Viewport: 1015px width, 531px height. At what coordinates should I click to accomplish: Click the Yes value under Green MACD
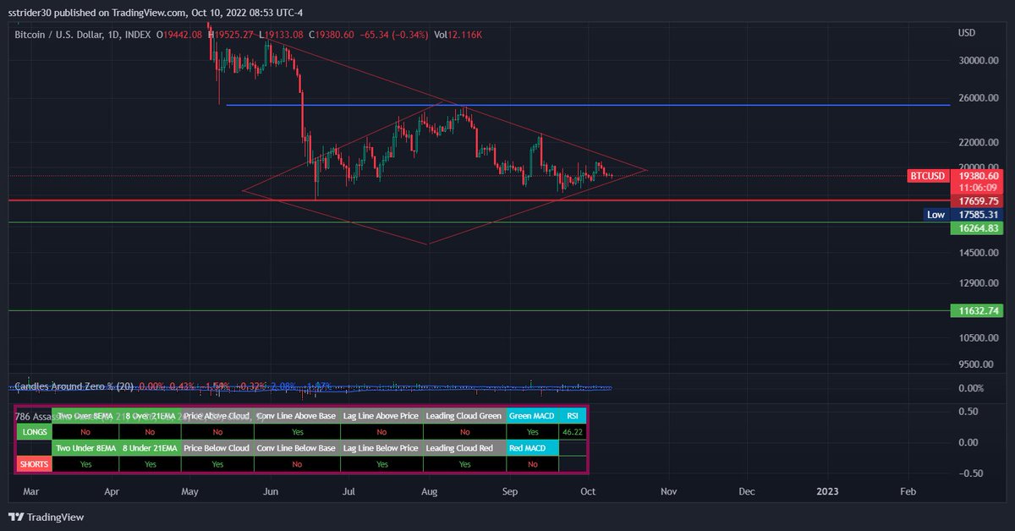tap(532, 431)
